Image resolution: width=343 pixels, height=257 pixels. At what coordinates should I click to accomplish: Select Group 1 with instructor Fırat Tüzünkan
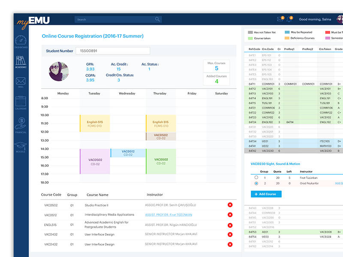[x=256, y=177]
